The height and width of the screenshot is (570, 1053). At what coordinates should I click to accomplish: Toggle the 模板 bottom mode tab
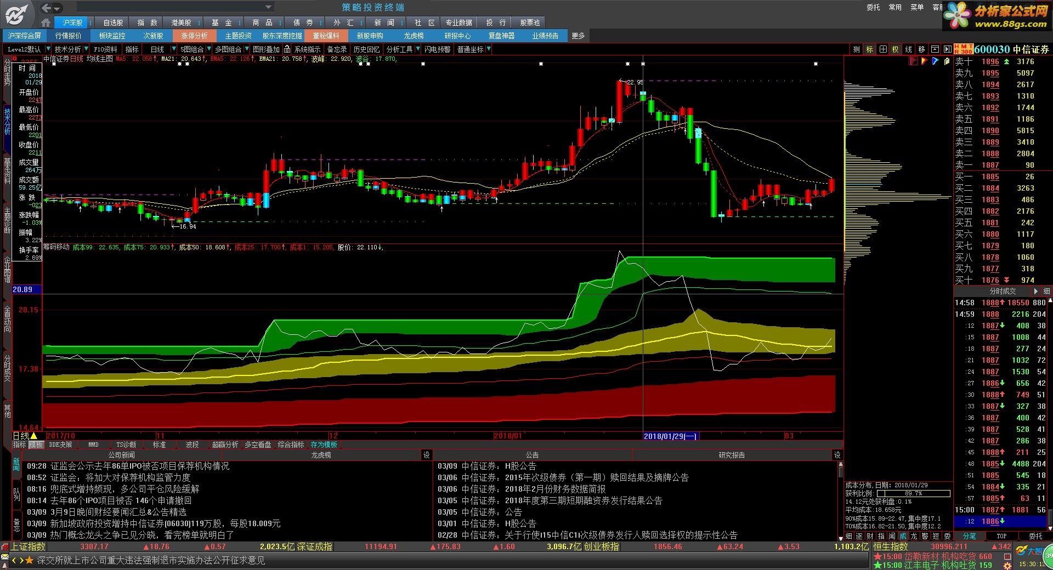click(x=36, y=444)
